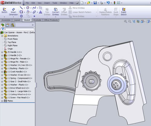Expand the Mates folder

tap(2, 101)
